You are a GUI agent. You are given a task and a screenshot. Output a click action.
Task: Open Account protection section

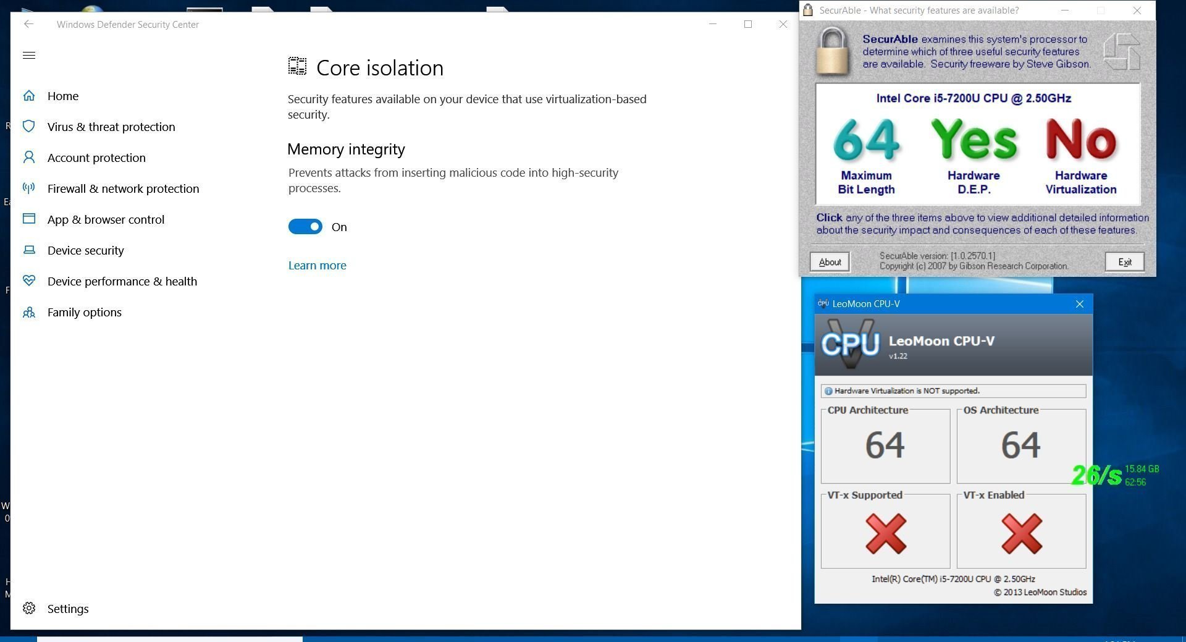click(96, 158)
